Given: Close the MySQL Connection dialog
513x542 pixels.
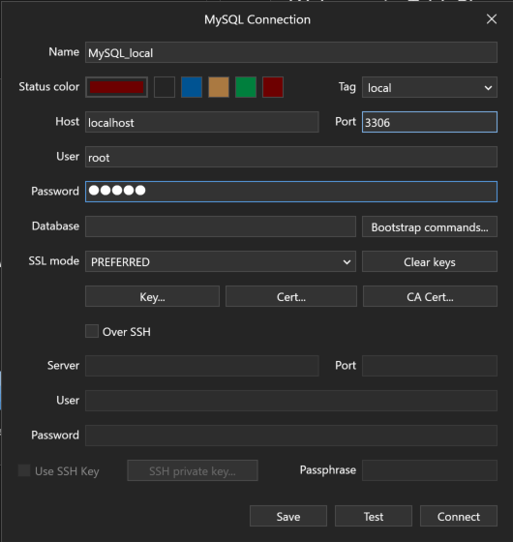Looking at the screenshot, I should click(492, 19).
